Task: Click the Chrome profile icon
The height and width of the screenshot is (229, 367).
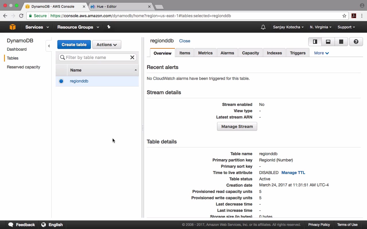Action: click(x=362, y=5)
